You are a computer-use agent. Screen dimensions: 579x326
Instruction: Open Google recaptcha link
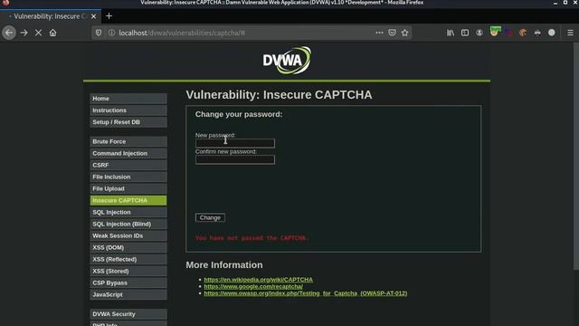tap(253, 286)
